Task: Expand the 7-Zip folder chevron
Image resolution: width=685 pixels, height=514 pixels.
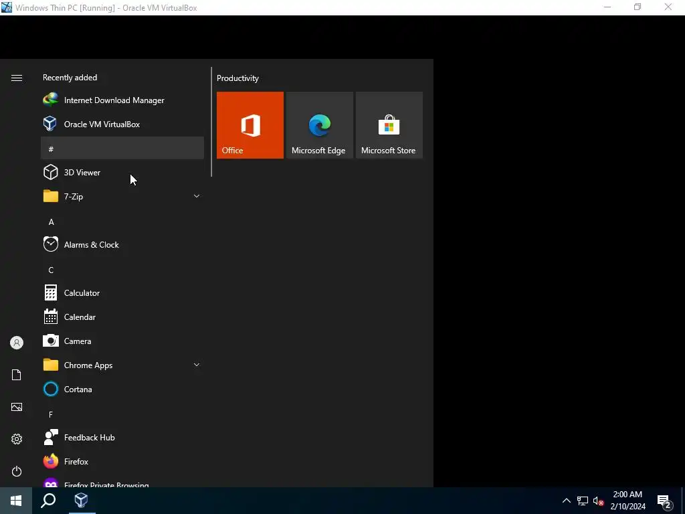Action: (x=197, y=196)
